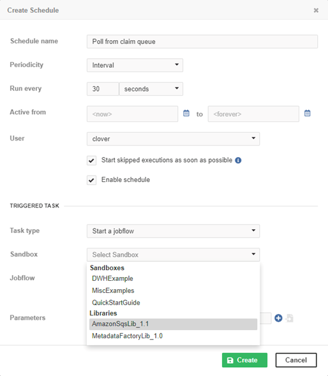Collapse the Select Sandbox dropdown
Viewport: 328px width, 376px height.
click(173, 255)
